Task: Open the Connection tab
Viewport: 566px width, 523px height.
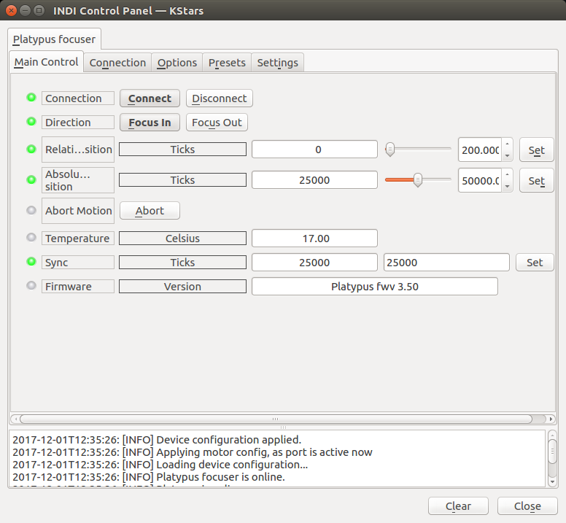Action: (117, 63)
